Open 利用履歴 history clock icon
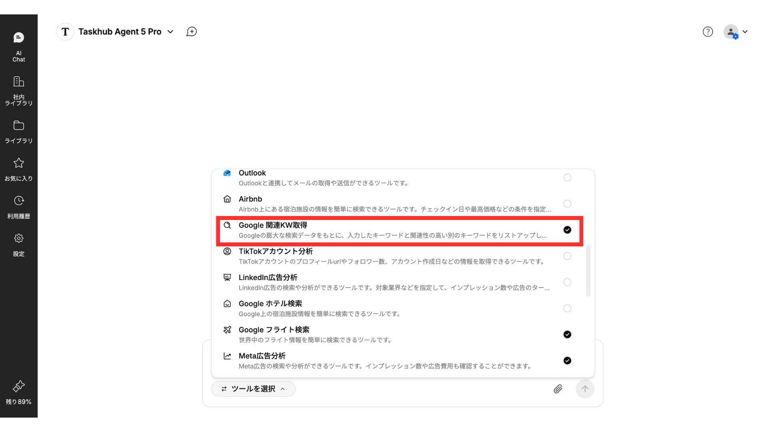Image resolution: width=768 pixels, height=432 pixels. pos(18,207)
